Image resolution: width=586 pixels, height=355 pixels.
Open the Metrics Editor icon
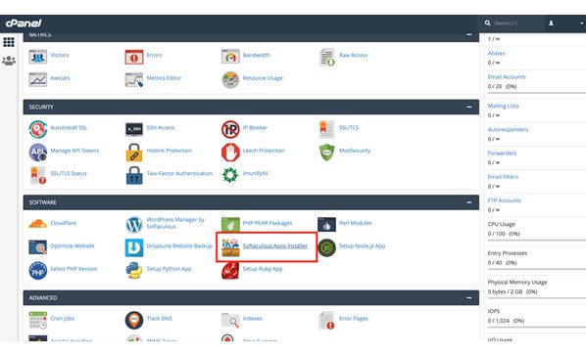[x=134, y=80]
